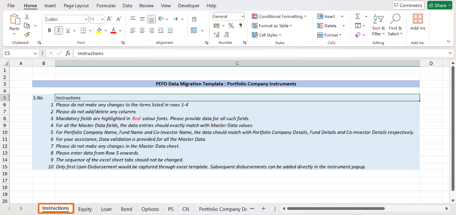Open the Formulas ribbon tab
The image size is (456, 215).
click(106, 5)
